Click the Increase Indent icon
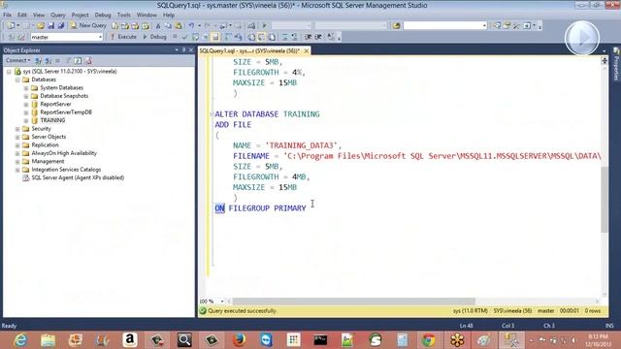Image resolution: width=621 pixels, height=349 pixels. [318, 37]
